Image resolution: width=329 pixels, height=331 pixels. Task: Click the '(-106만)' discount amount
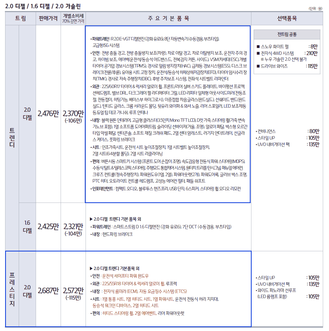pyautogui.click(x=73, y=120)
